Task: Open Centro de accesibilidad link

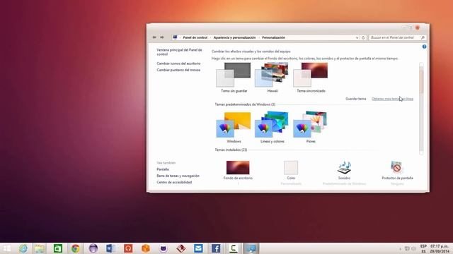Action: click(x=174, y=182)
